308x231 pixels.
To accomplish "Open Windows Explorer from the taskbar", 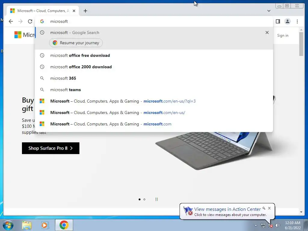I will point(27,225).
